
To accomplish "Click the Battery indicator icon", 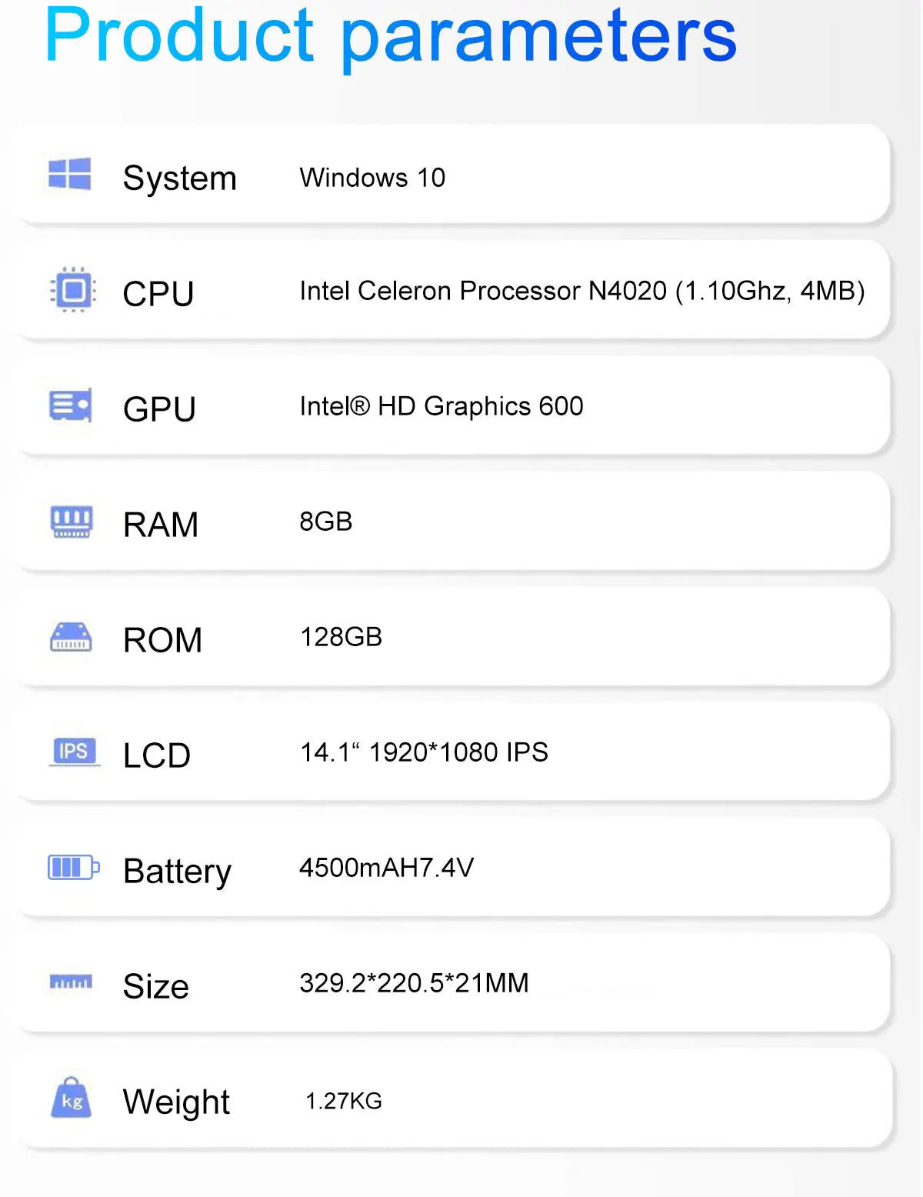I will (72, 868).
